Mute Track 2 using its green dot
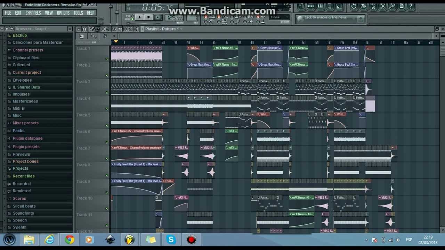 click(107, 76)
